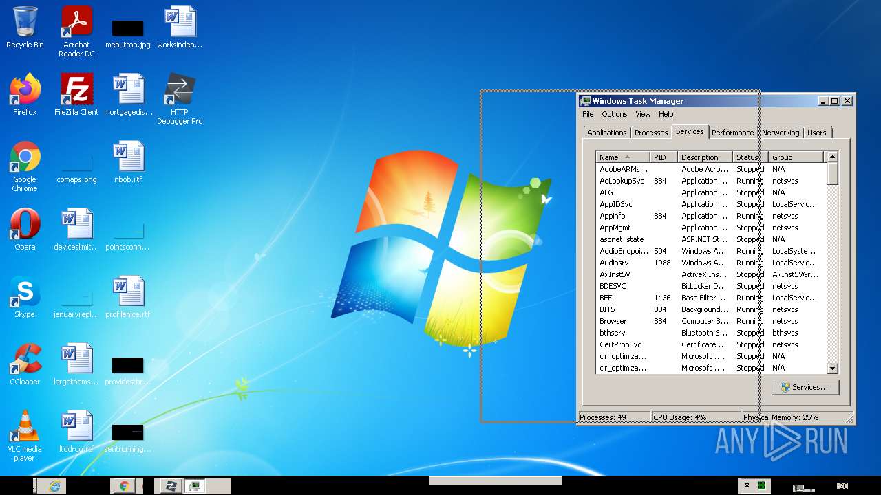Switch to the Processes tab
Screen dimensions: 881x495
click(x=651, y=133)
